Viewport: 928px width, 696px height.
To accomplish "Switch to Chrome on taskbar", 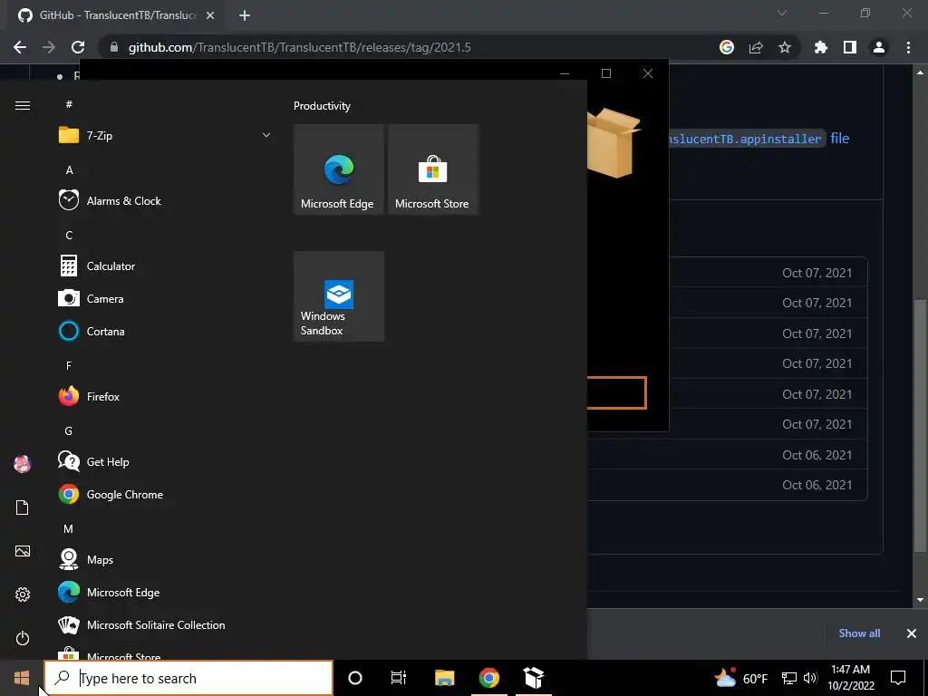I will pyautogui.click(x=488, y=678).
